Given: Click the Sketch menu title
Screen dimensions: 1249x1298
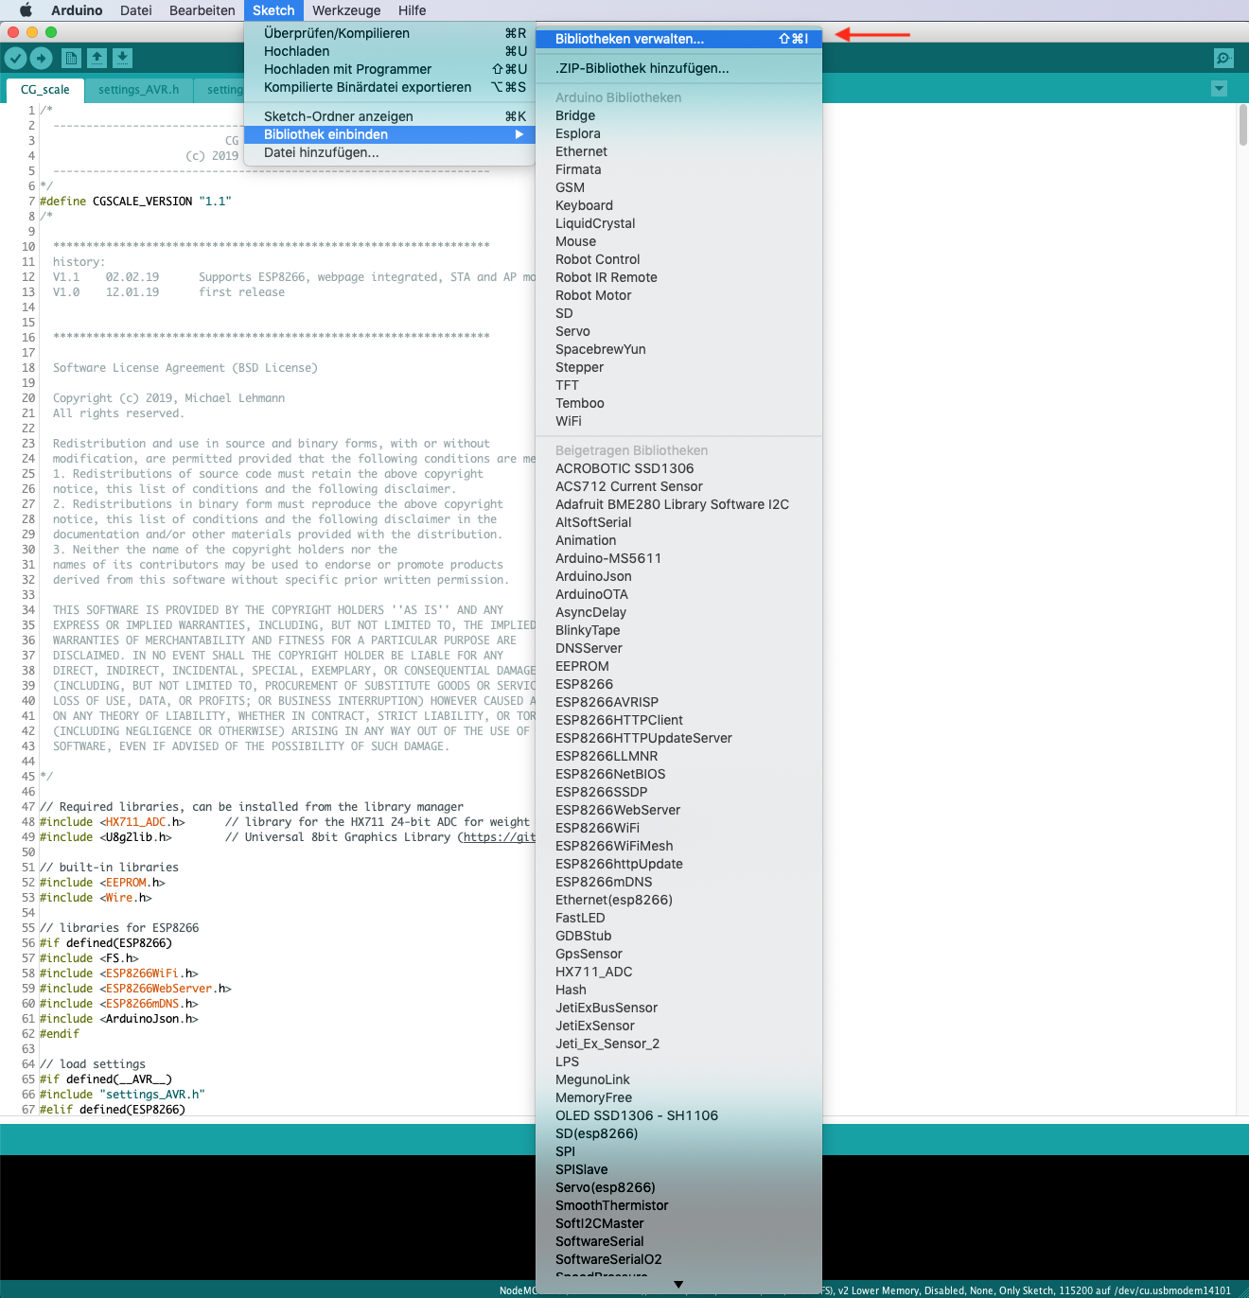Looking at the screenshot, I should [x=273, y=10].
